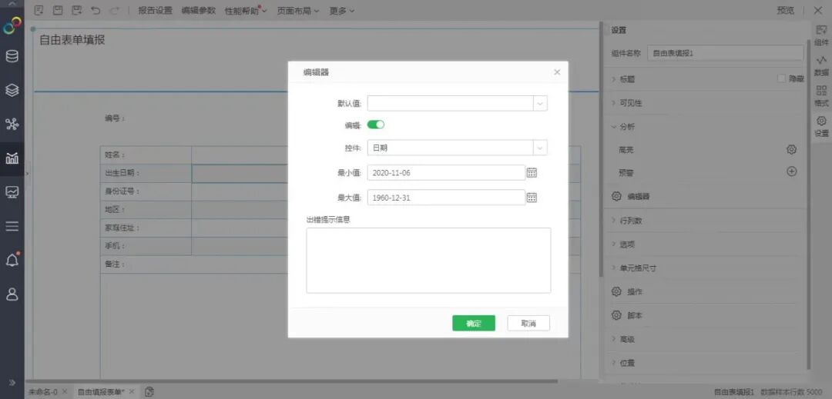Open the layers stack sidebar icon
The height and width of the screenshot is (399, 832).
click(x=12, y=90)
